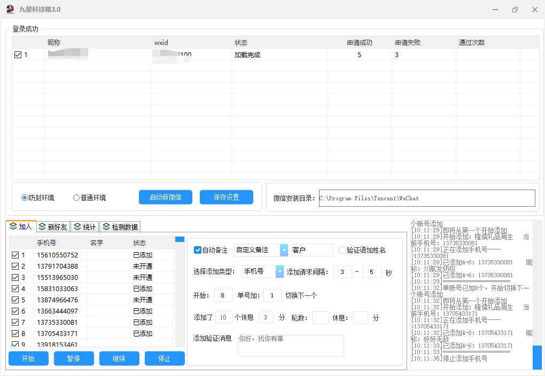Click the app logo icon in title bar
The width and height of the screenshot is (545, 376).
(10, 10)
